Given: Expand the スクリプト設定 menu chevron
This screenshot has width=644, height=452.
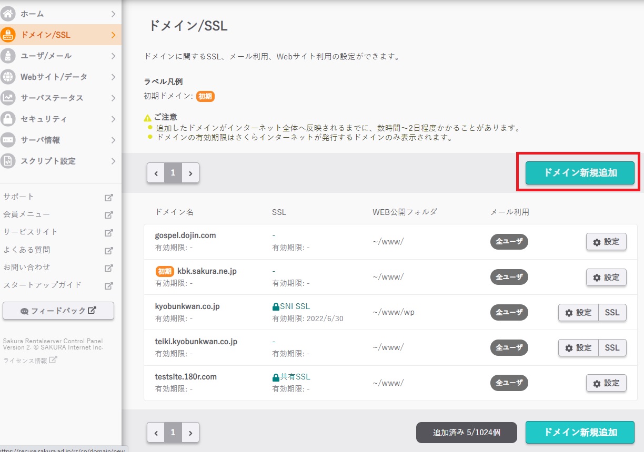Looking at the screenshot, I should (x=113, y=161).
